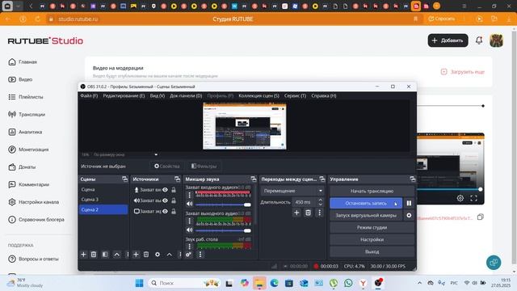This screenshot has width=517, height=291.
Task: Adjust Захват входного аудиопотока volume slider
Action: [x=223, y=205]
